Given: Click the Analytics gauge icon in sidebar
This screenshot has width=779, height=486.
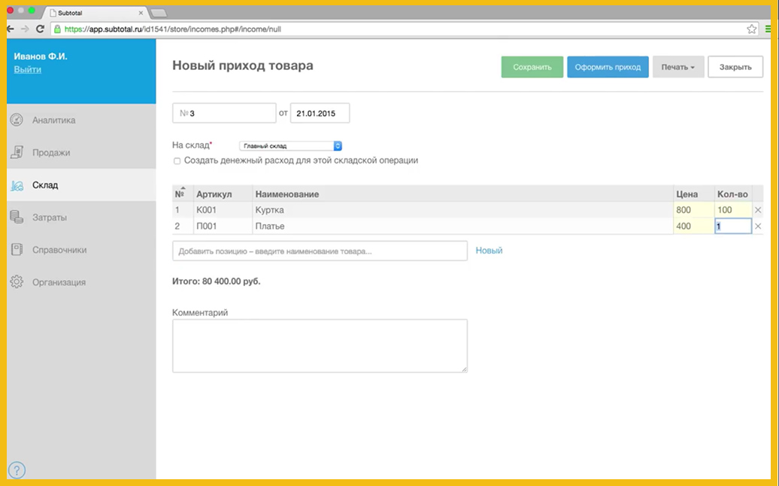Looking at the screenshot, I should click(x=17, y=120).
